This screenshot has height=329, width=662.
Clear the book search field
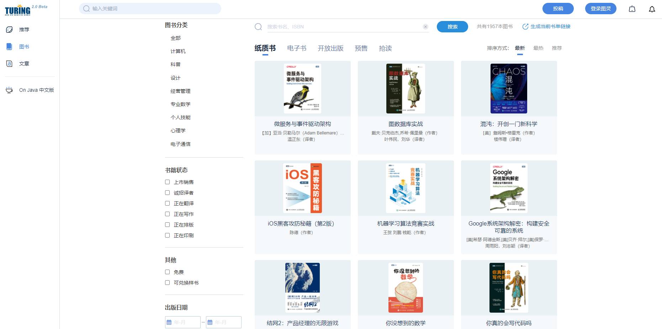[x=425, y=27]
